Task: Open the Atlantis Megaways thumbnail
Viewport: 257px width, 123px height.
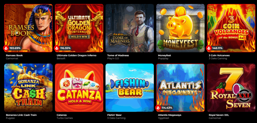Action: (180, 88)
